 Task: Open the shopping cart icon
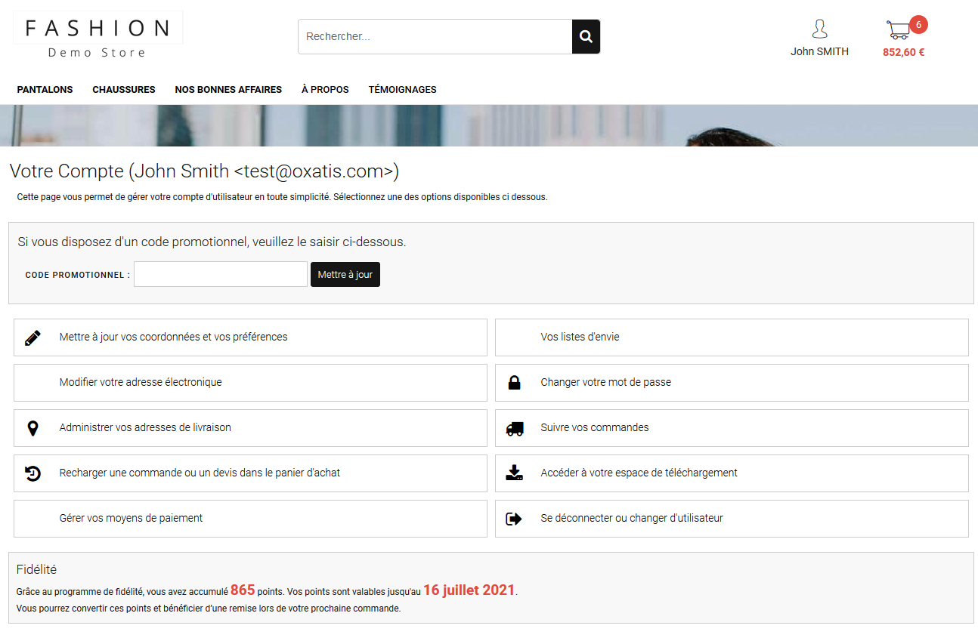click(x=898, y=30)
